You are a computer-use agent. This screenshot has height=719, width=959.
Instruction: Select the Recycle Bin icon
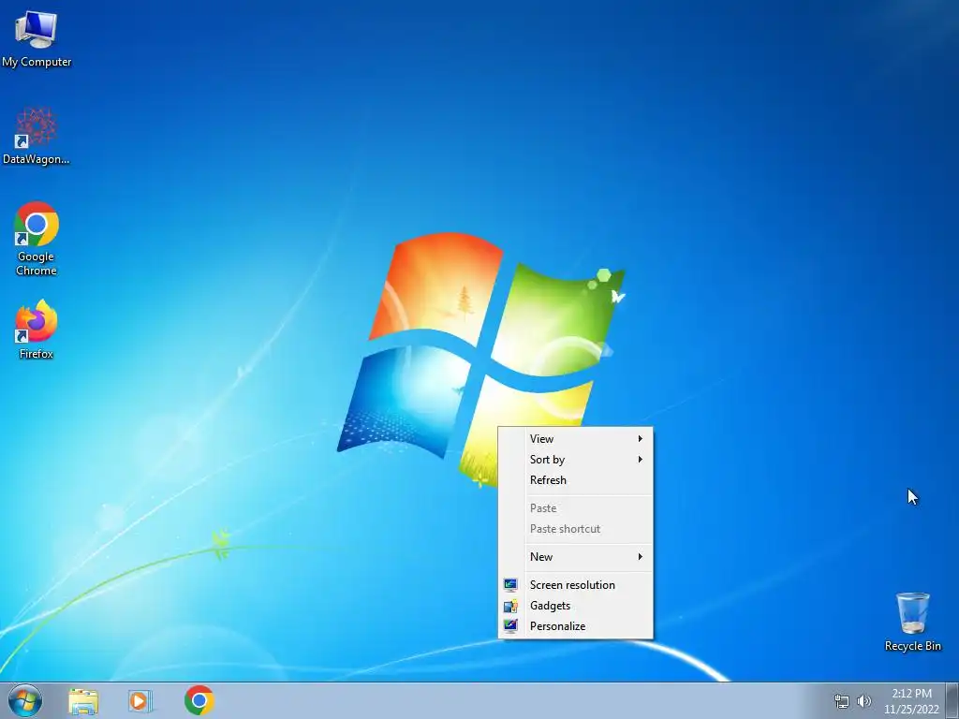tap(912, 622)
